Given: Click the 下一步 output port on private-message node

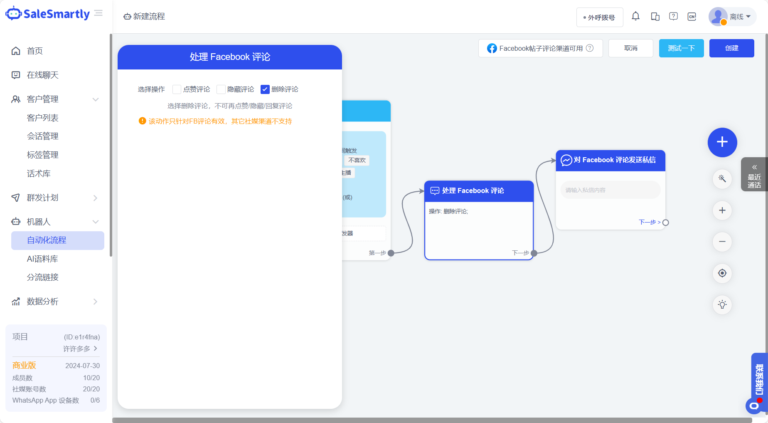Looking at the screenshot, I should pyautogui.click(x=666, y=223).
